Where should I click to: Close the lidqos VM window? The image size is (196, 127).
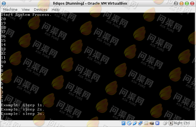point(192,3)
